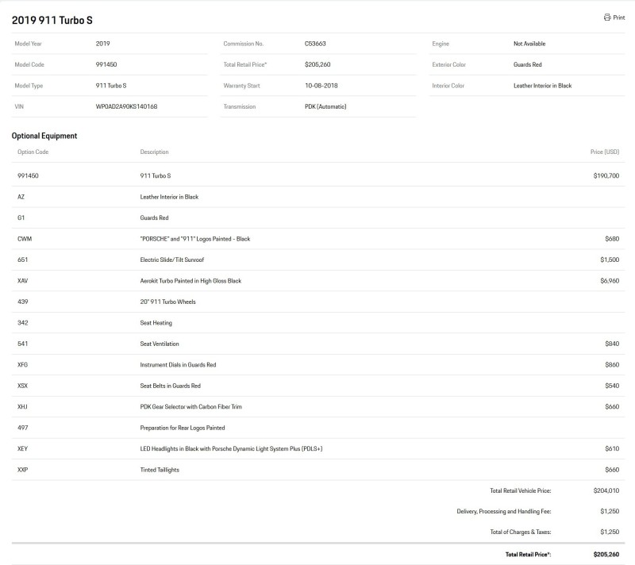Click Engine value Not Available
This screenshot has width=635, height=565.
coord(529,44)
